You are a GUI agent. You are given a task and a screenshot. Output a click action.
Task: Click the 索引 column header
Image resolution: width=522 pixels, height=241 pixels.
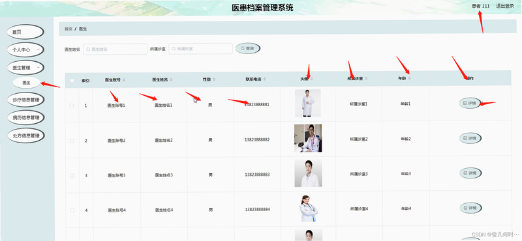coord(85,81)
